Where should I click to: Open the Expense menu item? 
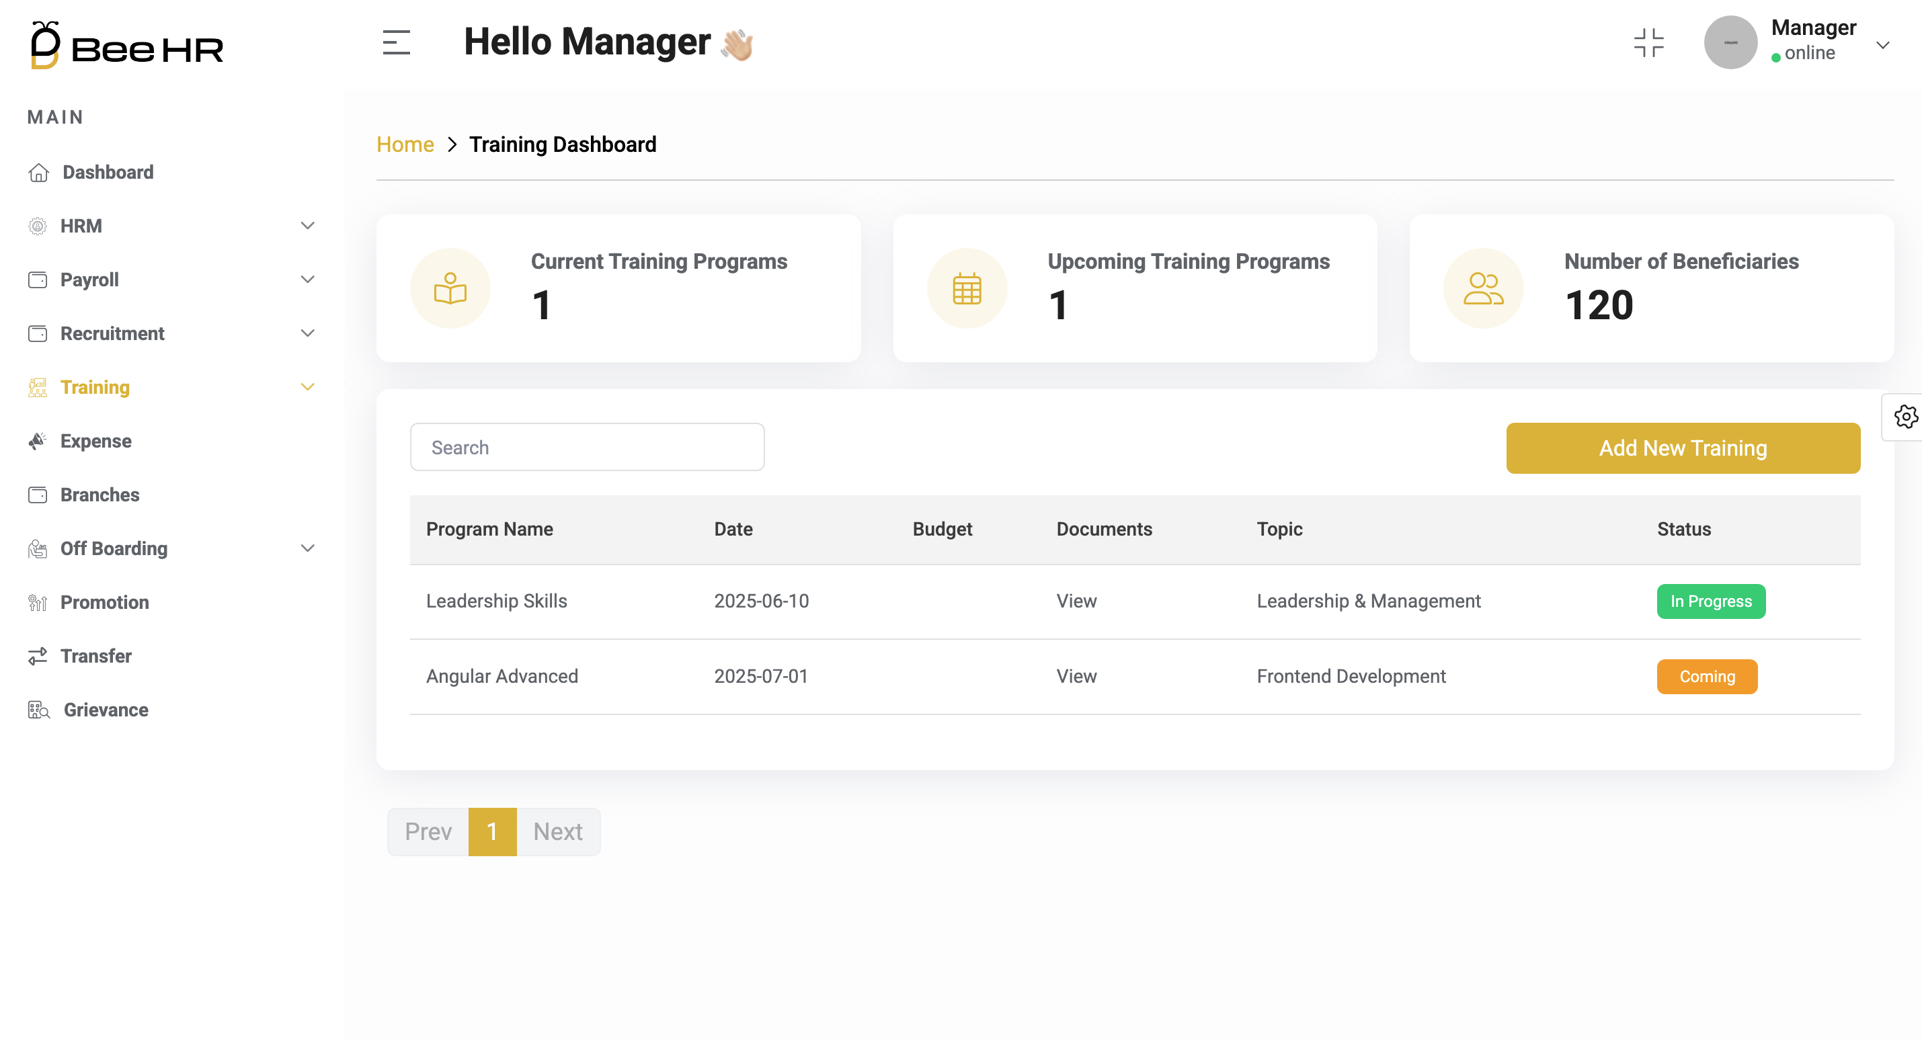click(95, 441)
